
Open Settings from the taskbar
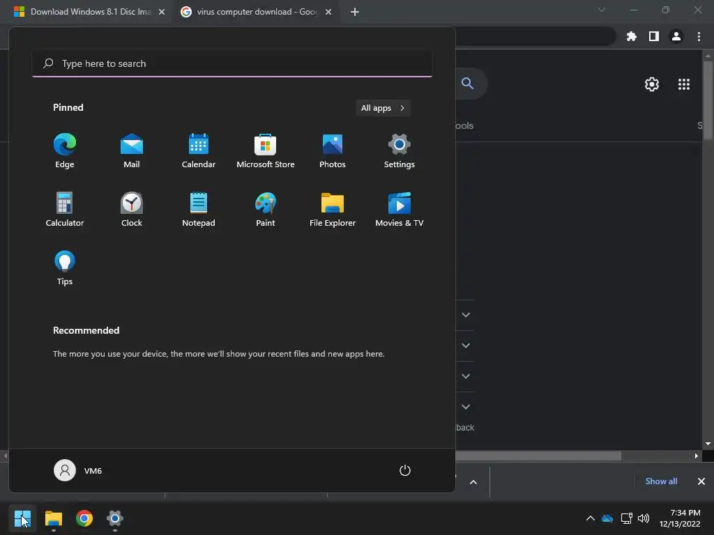(x=115, y=518)
